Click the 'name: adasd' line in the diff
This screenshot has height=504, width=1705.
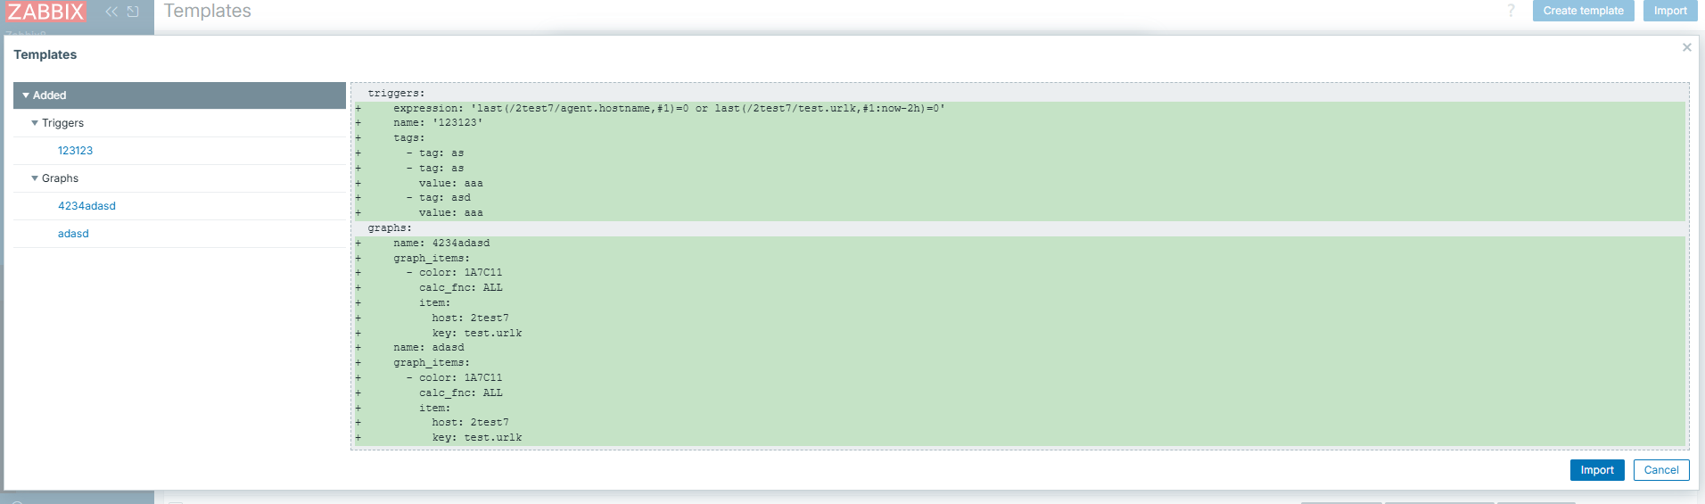429,348
